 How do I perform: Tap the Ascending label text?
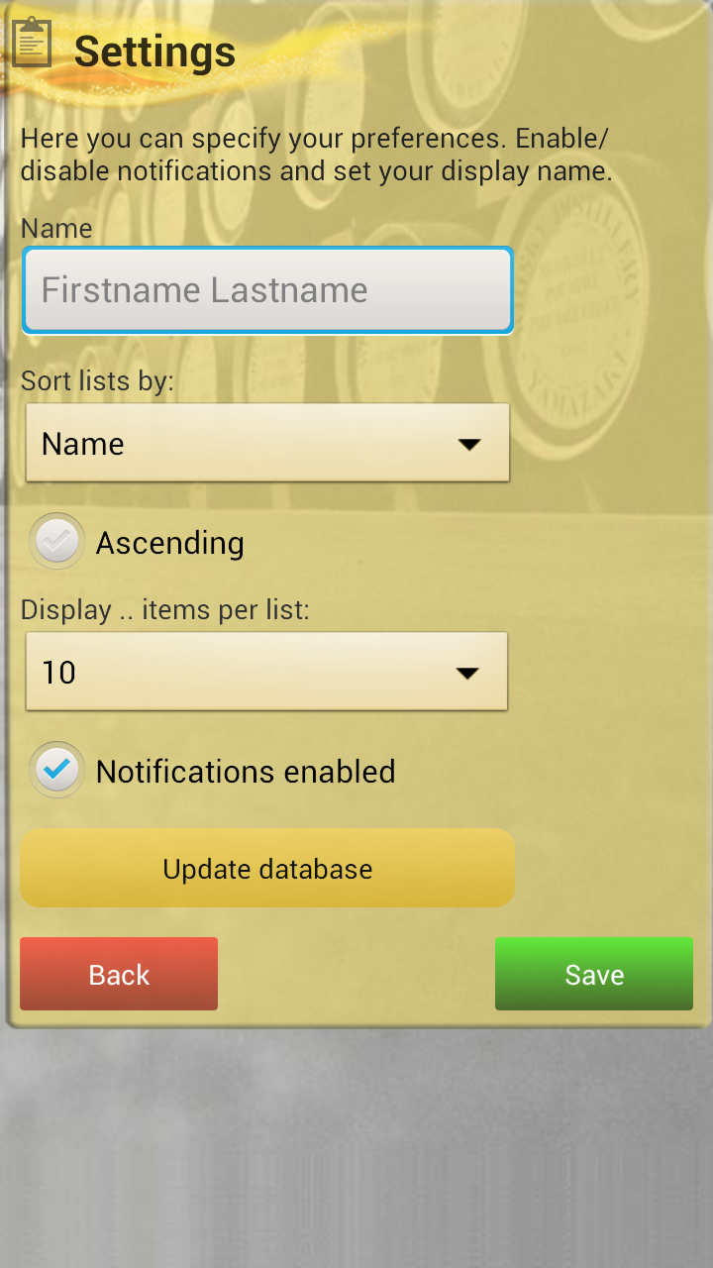[169, 543]
